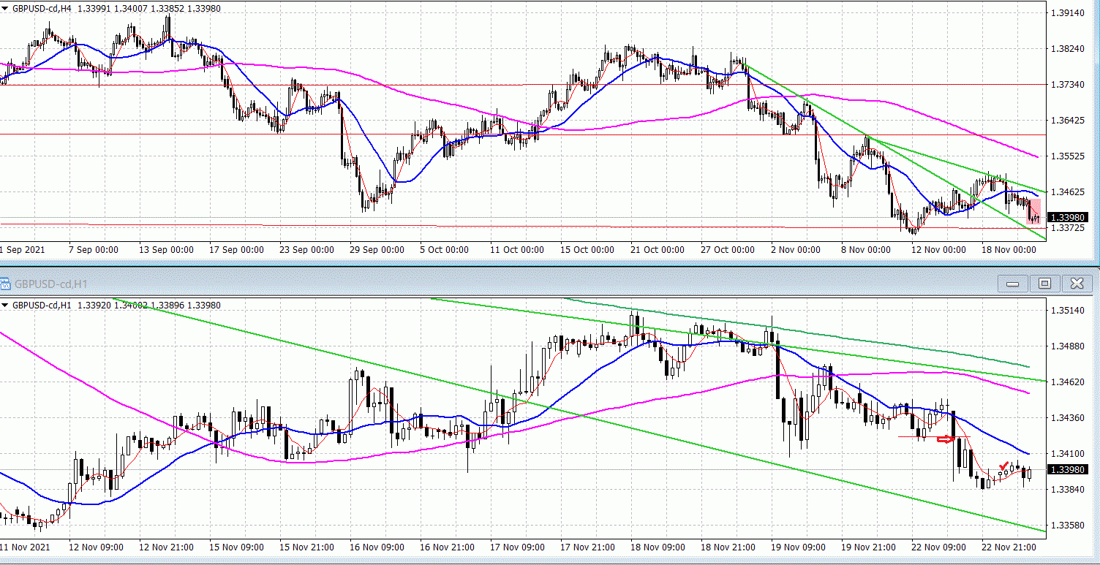The image size is (1100, 565).
Task: Click the 17 Sep 00:00 date label
Action: 236,250
